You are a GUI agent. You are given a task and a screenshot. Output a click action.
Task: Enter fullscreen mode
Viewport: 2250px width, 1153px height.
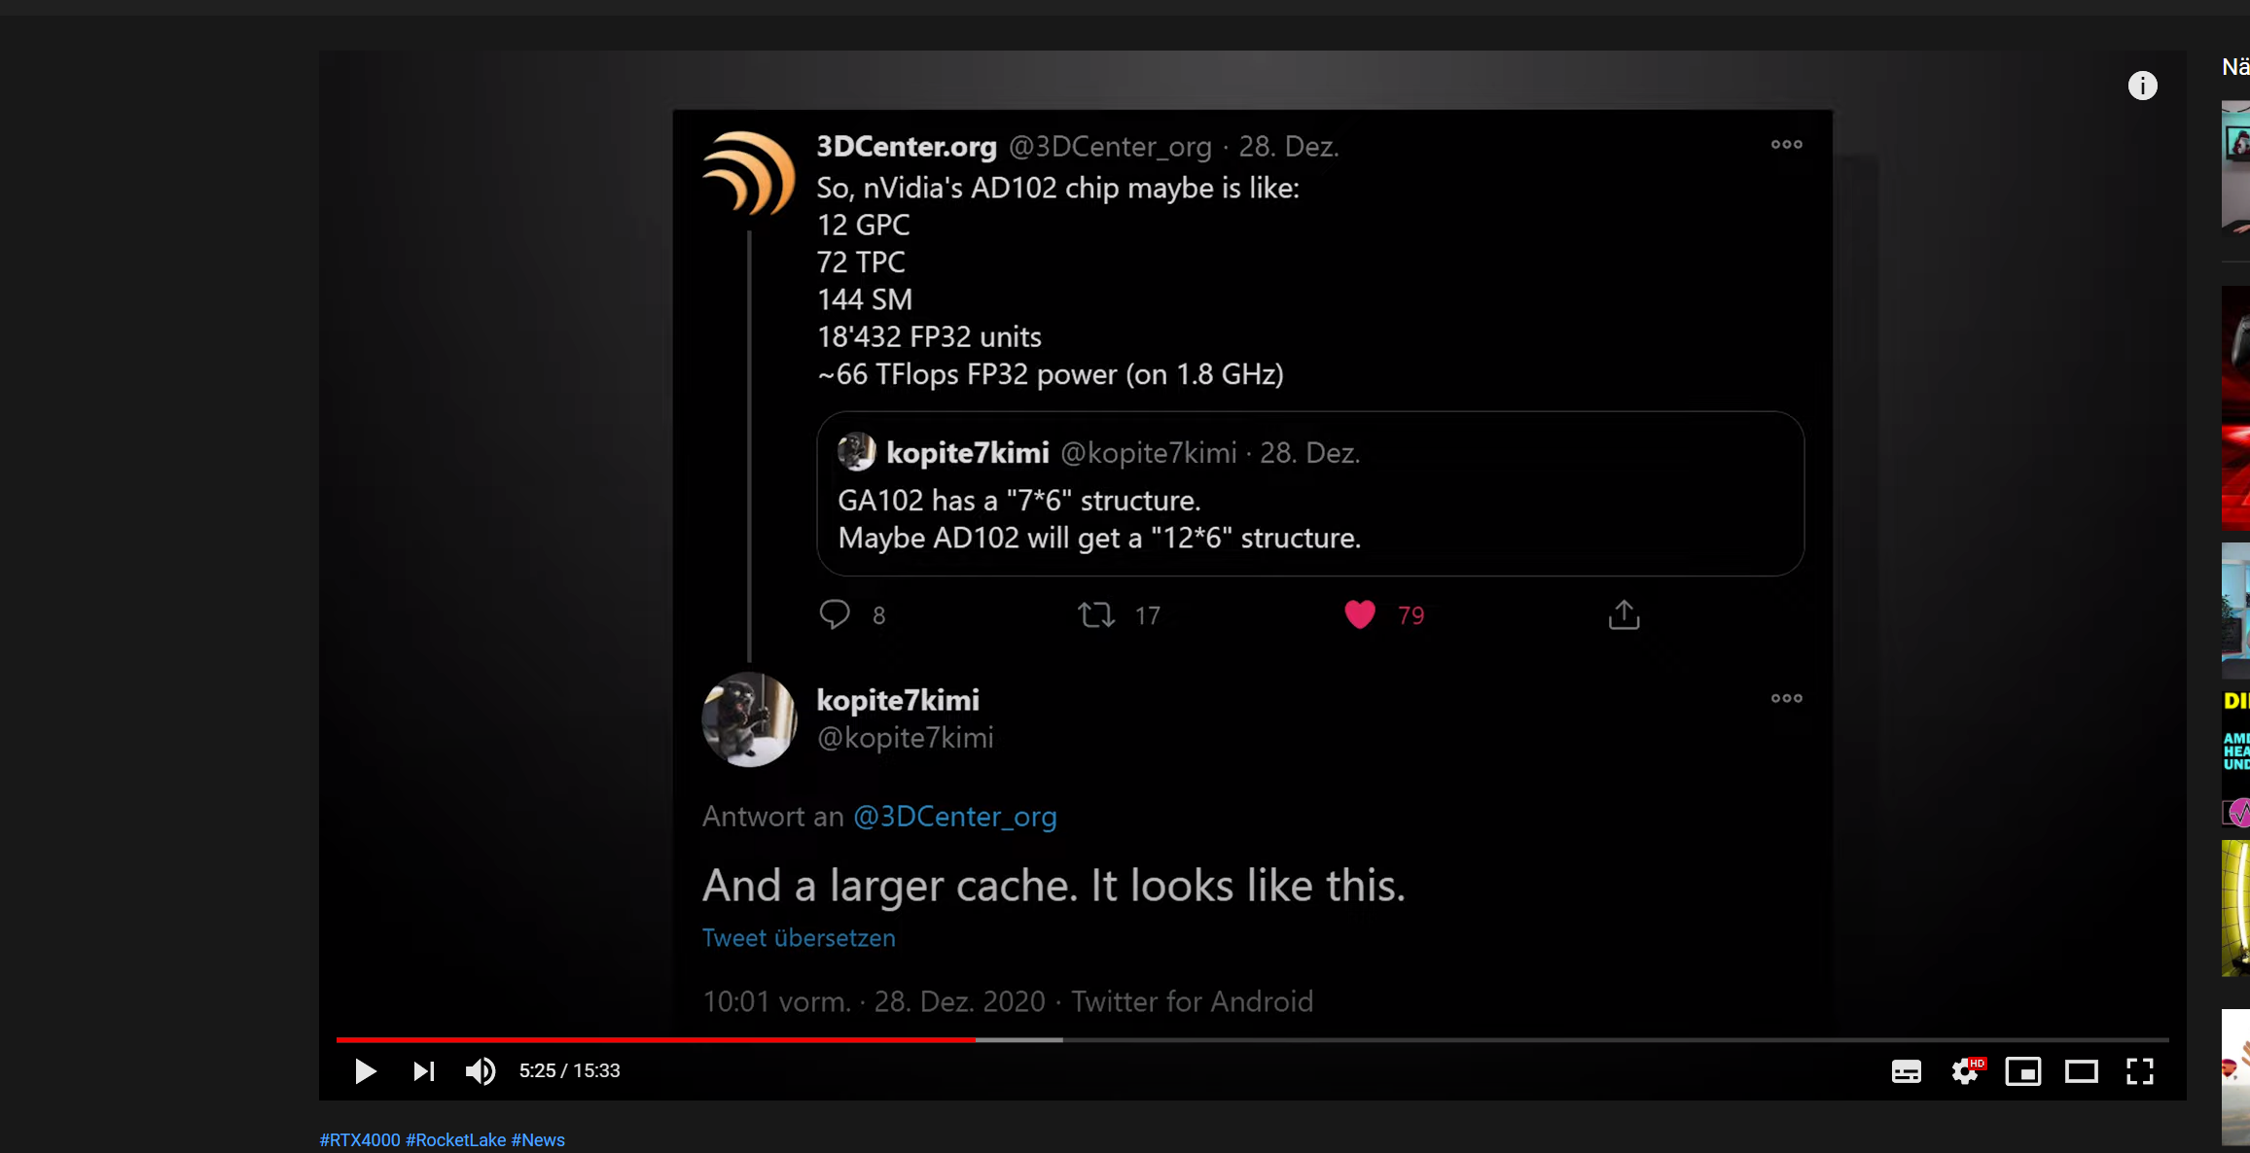2139,1071
